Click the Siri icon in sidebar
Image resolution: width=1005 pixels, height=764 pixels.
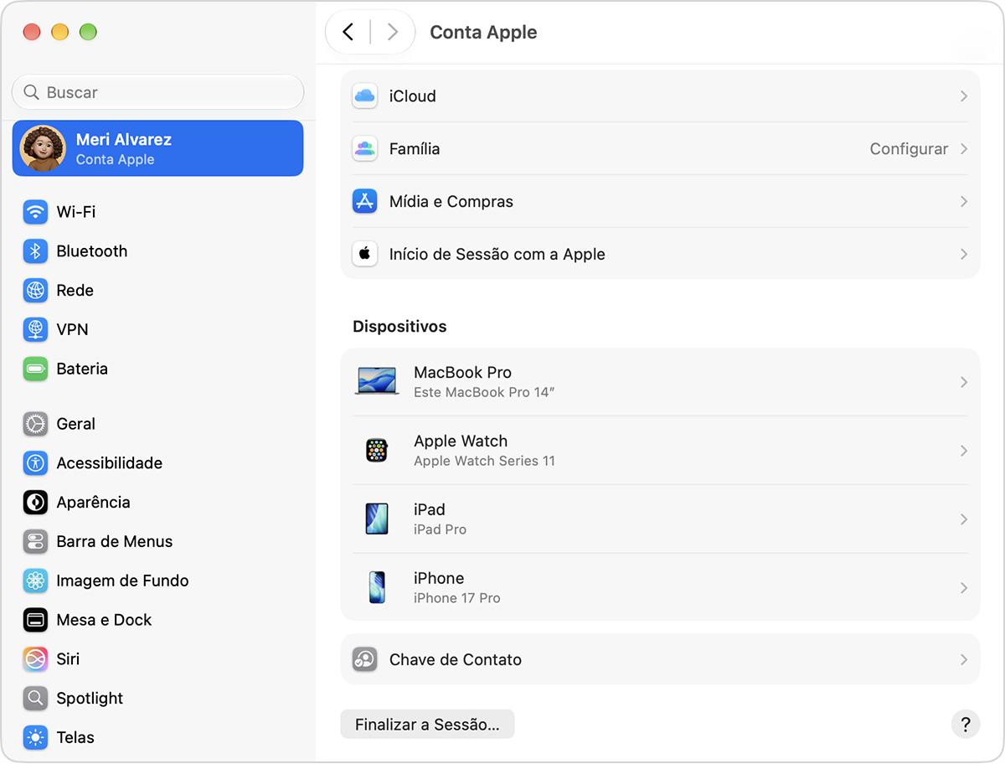click(35, 659)
